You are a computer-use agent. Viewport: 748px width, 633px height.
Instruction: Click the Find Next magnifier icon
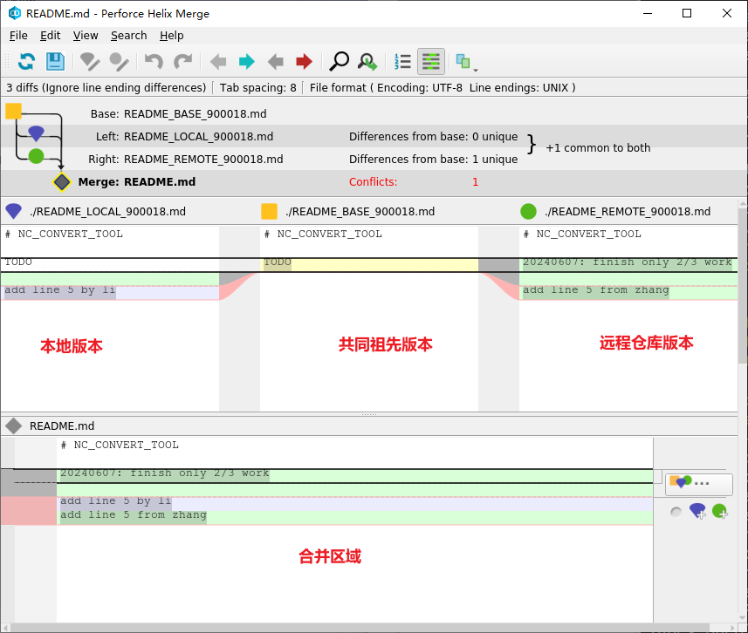click(x=367, y=62)
